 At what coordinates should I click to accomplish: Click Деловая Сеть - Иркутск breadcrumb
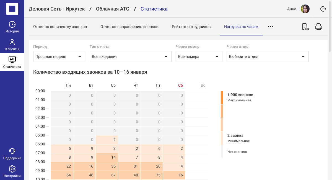coord(57,9)
